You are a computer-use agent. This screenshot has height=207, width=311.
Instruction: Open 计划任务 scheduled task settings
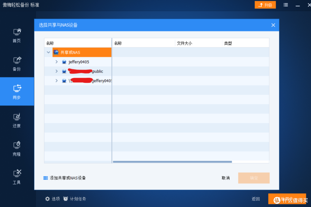75,199
